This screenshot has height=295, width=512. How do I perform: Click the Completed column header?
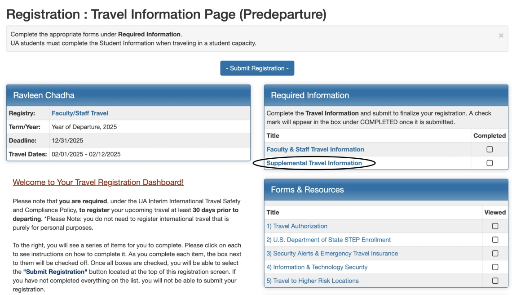490,136
